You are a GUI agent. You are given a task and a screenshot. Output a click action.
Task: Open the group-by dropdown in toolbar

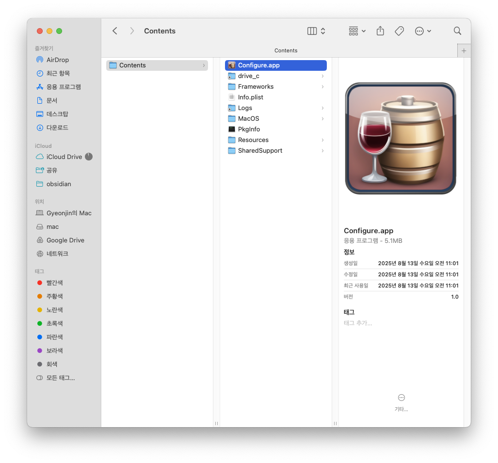(x=357, y=31)
